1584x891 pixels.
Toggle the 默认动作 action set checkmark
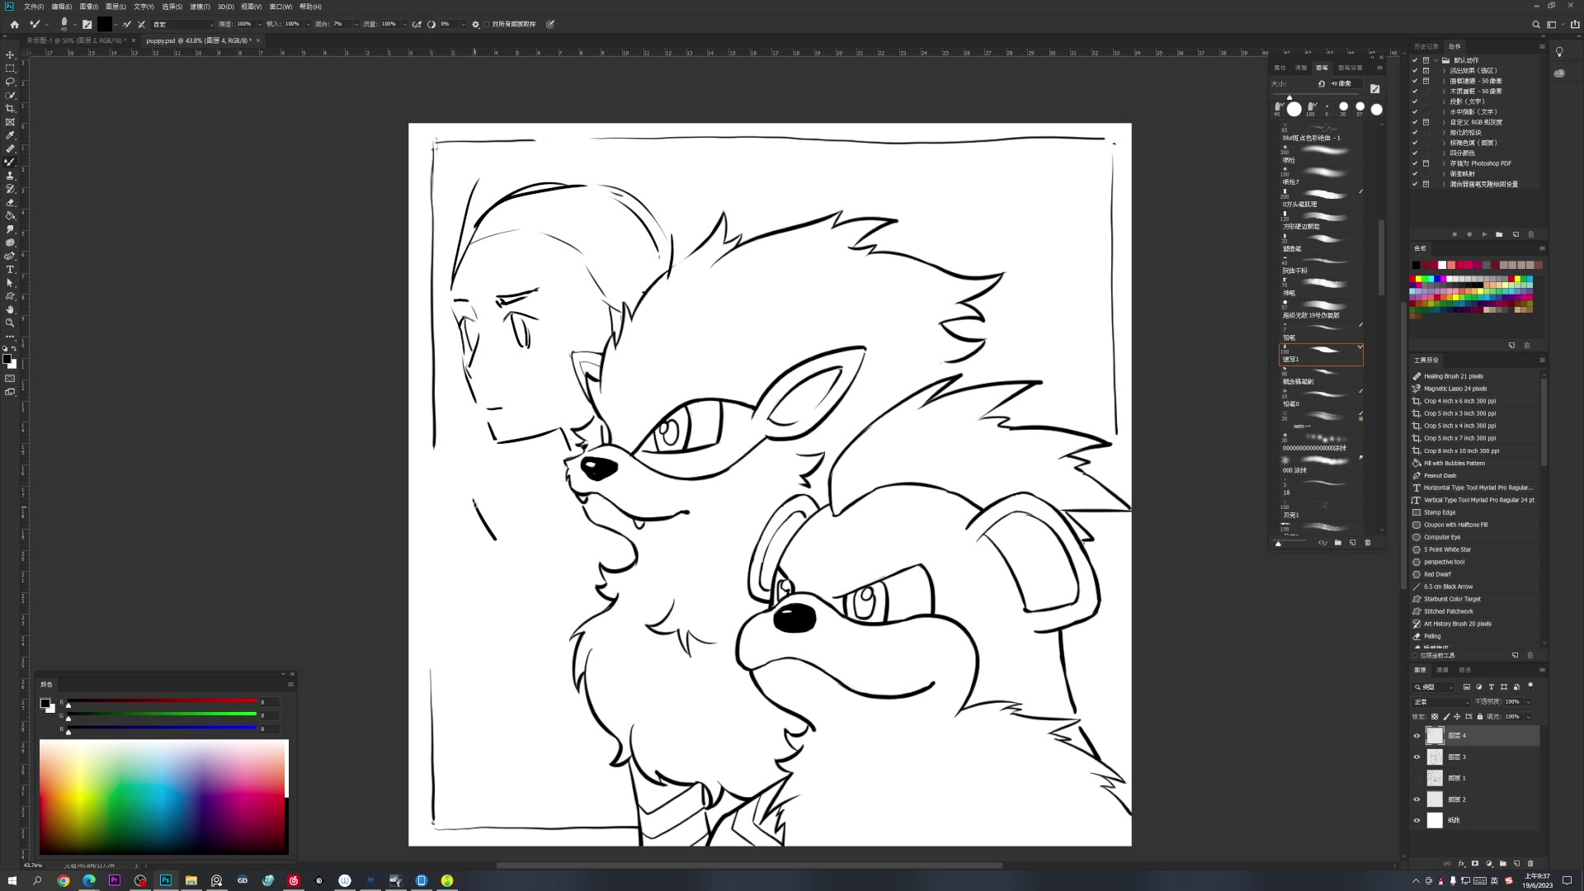(x=1415, y=60)
